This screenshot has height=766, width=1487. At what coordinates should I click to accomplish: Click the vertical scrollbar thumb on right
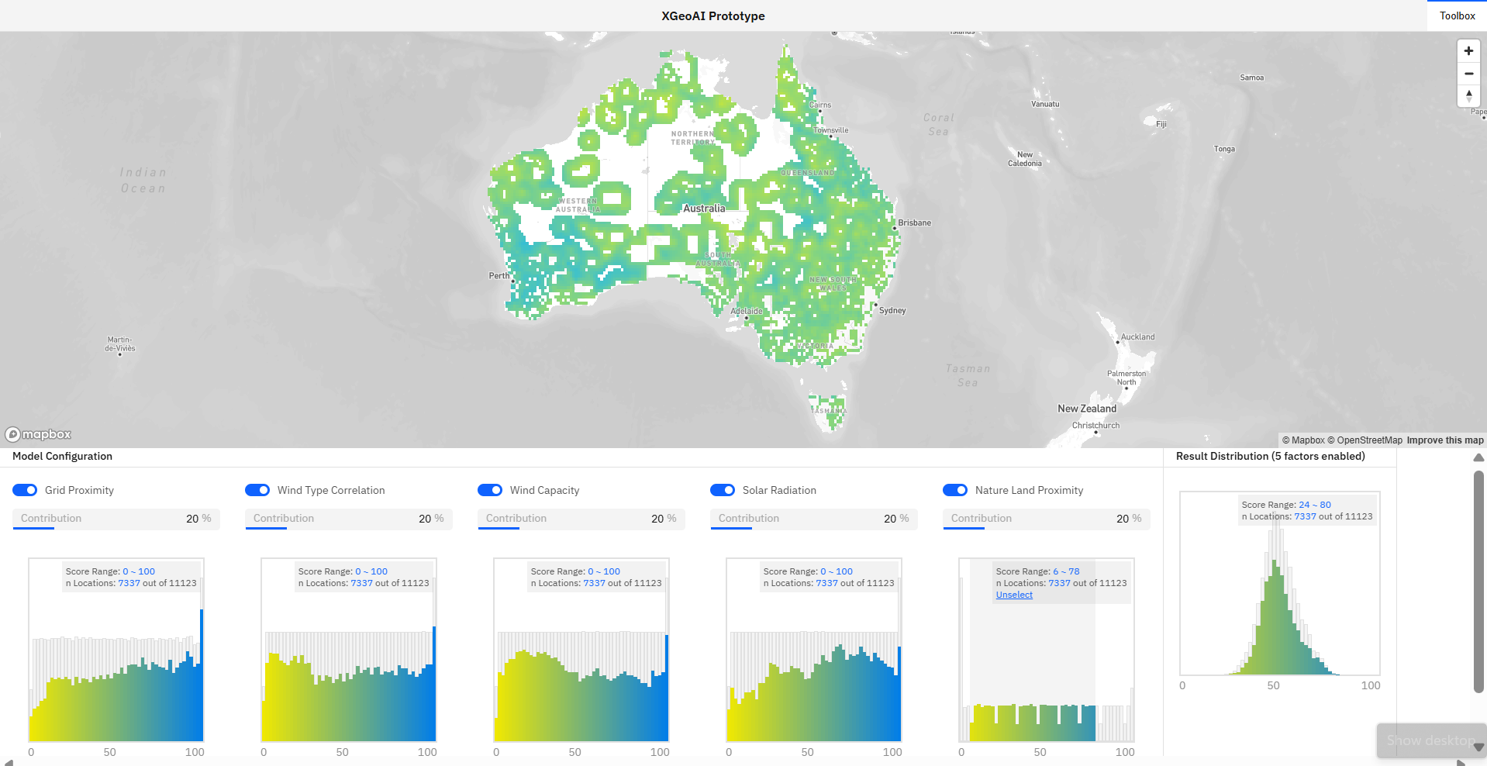1478,581
